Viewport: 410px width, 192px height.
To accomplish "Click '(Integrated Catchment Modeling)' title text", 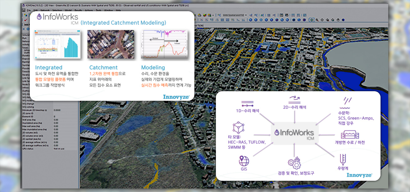I will 123,23.
